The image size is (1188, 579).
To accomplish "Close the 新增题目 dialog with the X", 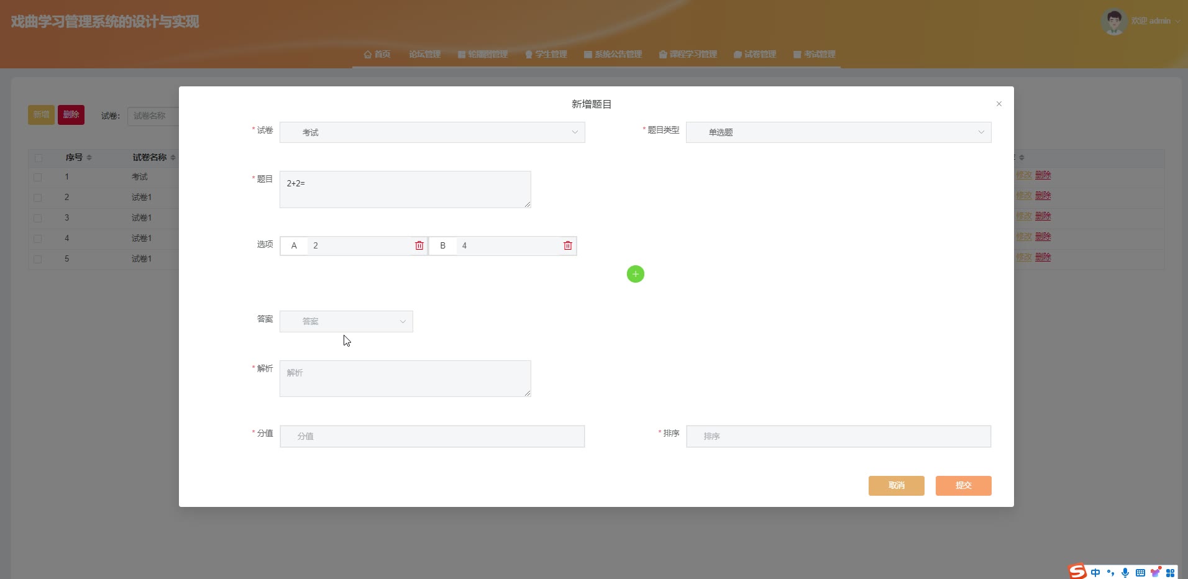I will (x=999, y=104).
